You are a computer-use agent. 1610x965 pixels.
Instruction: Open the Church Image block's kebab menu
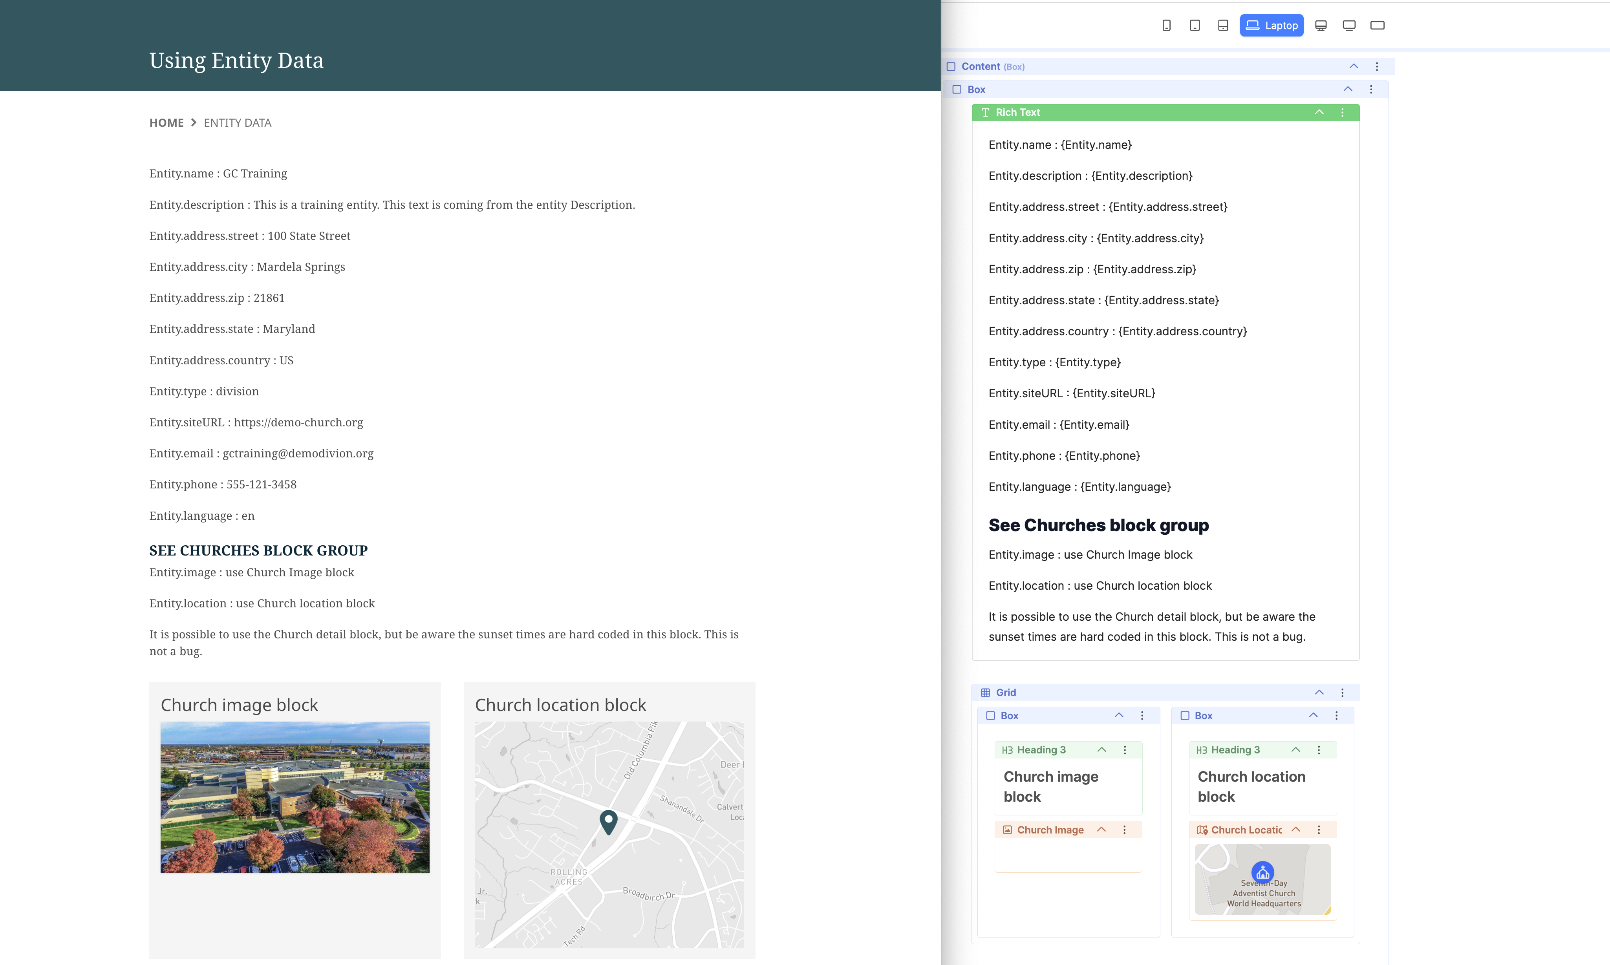(x=1124, y=830)
